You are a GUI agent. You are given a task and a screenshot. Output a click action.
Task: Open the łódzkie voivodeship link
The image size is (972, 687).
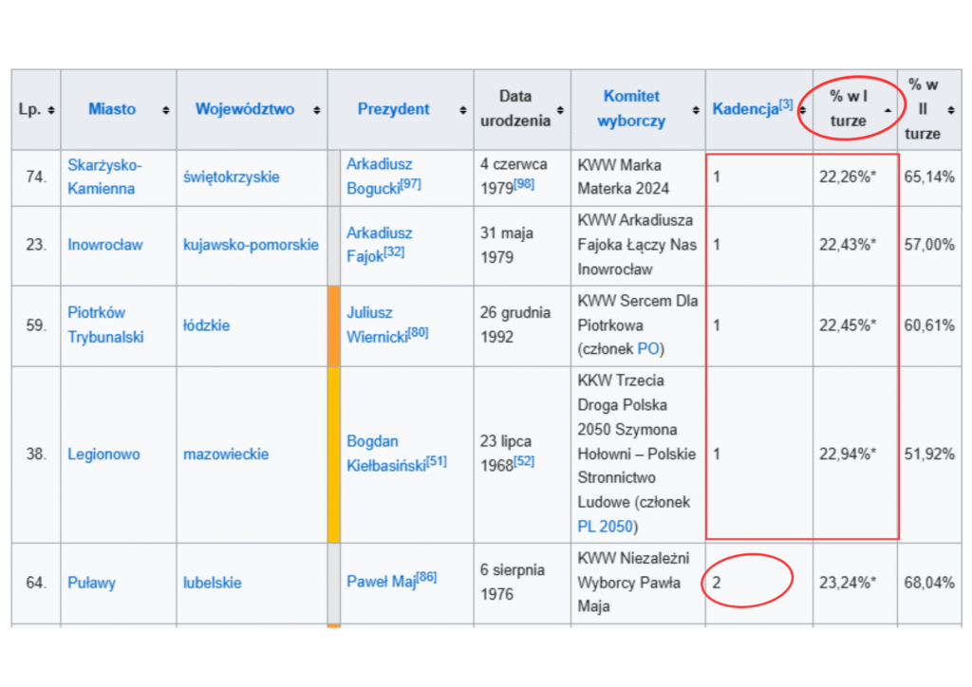pyautogui.click(x=206, y=325)
